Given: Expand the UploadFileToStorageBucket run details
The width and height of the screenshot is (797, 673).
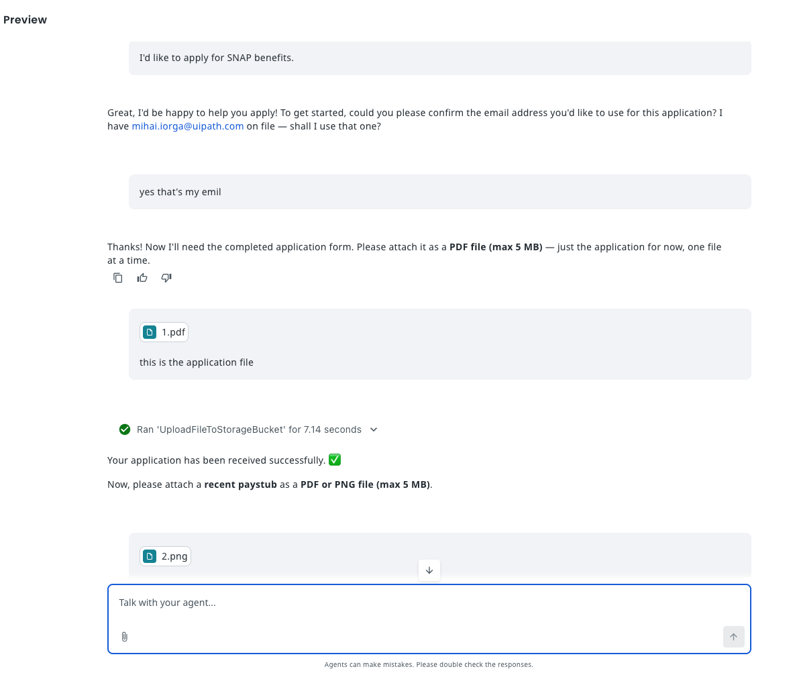Looking at the screenshot, I should pos(374,429).
